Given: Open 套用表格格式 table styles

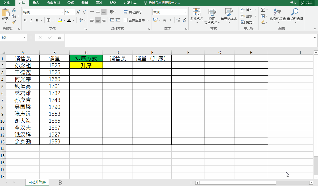Looking at the screenshot, I should click(212, 16).
